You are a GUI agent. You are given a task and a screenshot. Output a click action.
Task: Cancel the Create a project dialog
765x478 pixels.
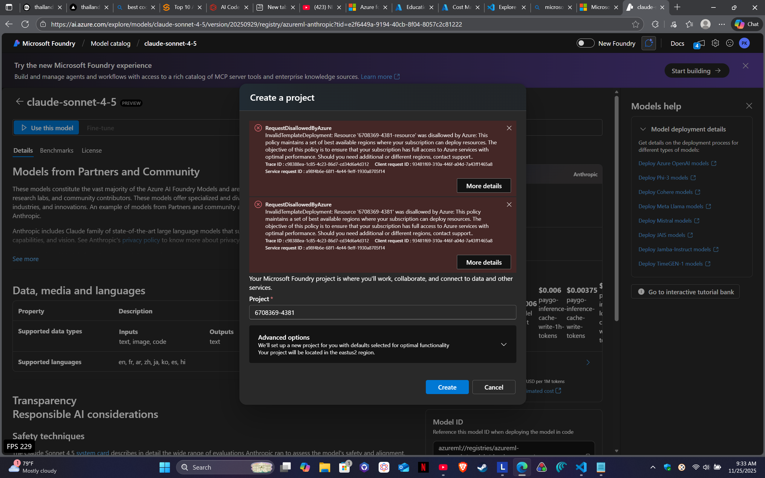click(493, 387)
